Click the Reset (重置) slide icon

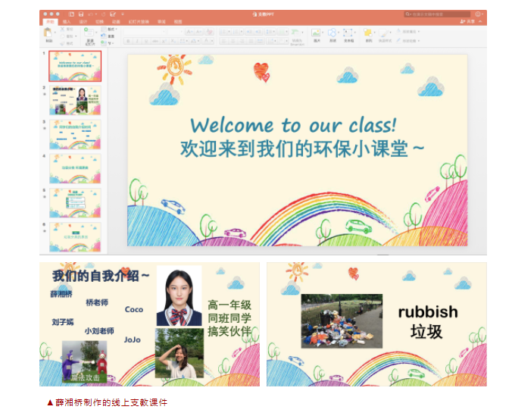[x=104, y=36]
